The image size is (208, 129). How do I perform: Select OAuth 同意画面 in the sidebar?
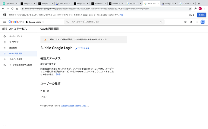18,54
